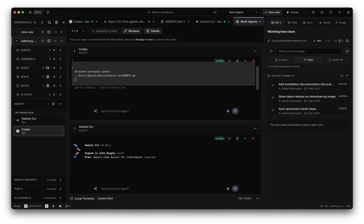Switch to the Codex · dev tab

click(82, 22)
